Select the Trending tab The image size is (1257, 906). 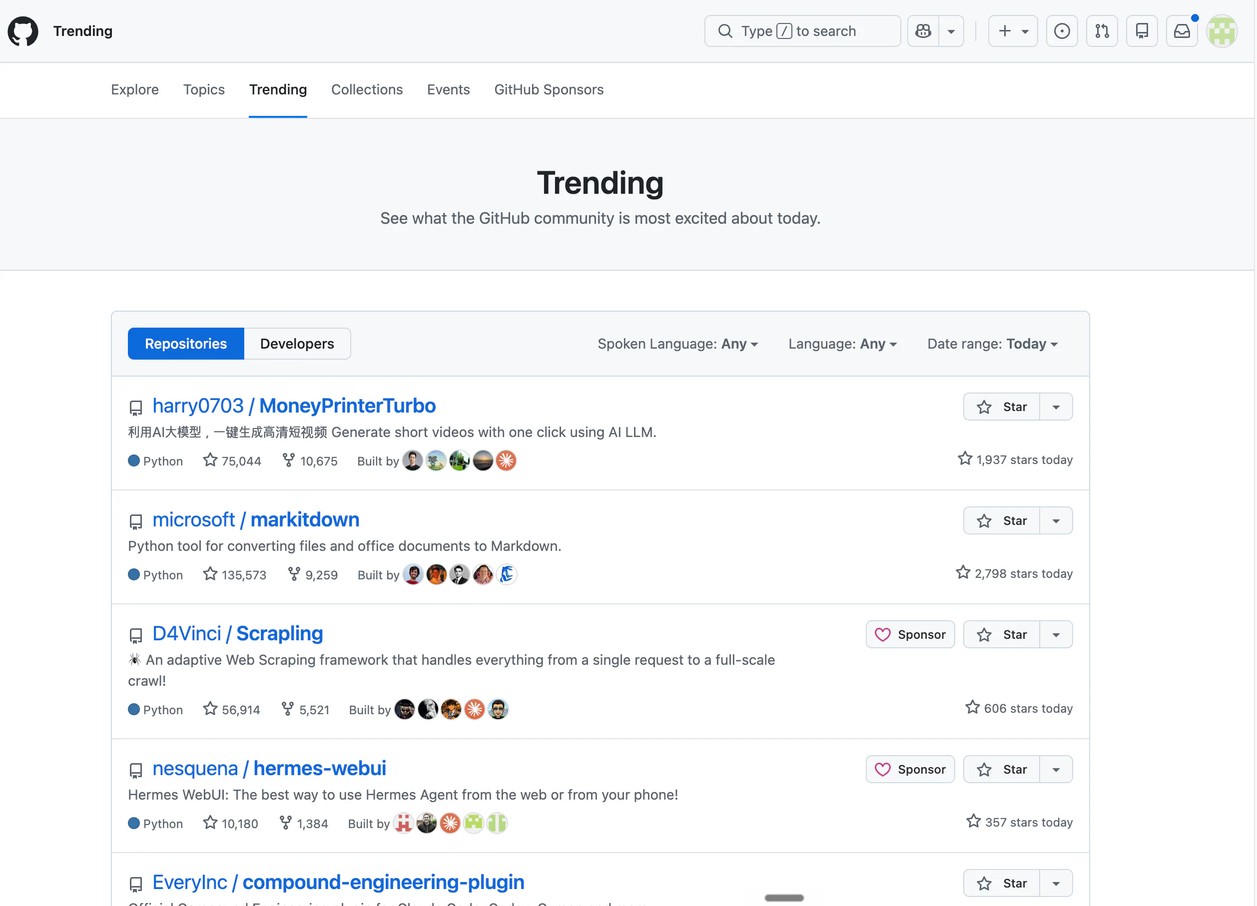pyautogui.click(x=278, y=90)
